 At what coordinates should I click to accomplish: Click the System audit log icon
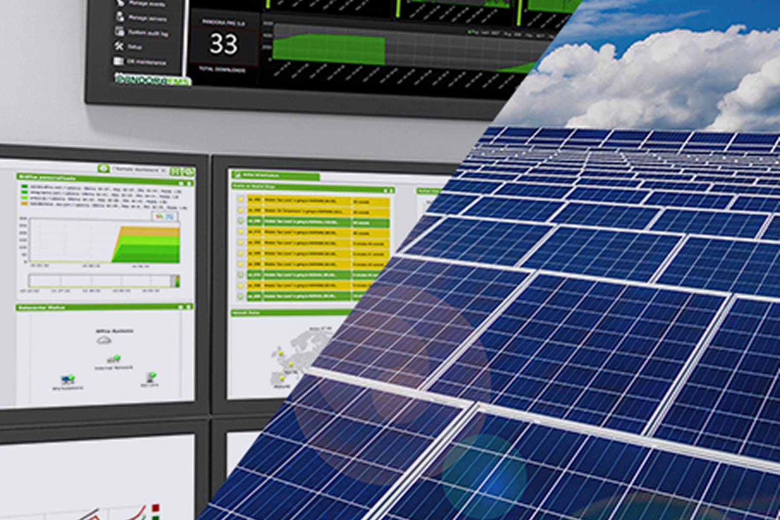coord(119,31)
